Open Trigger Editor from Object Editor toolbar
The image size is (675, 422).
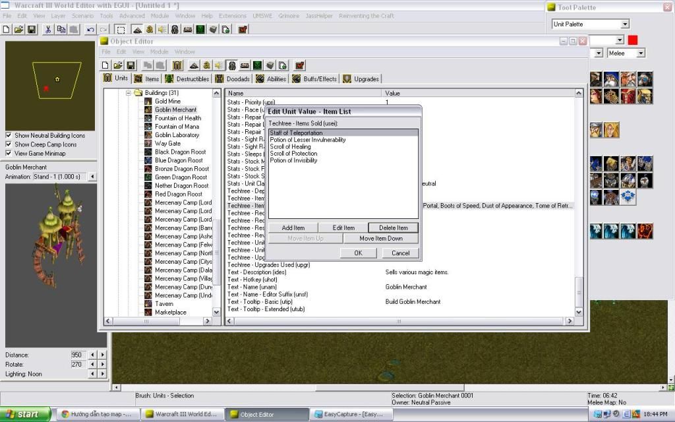(206, 65)
